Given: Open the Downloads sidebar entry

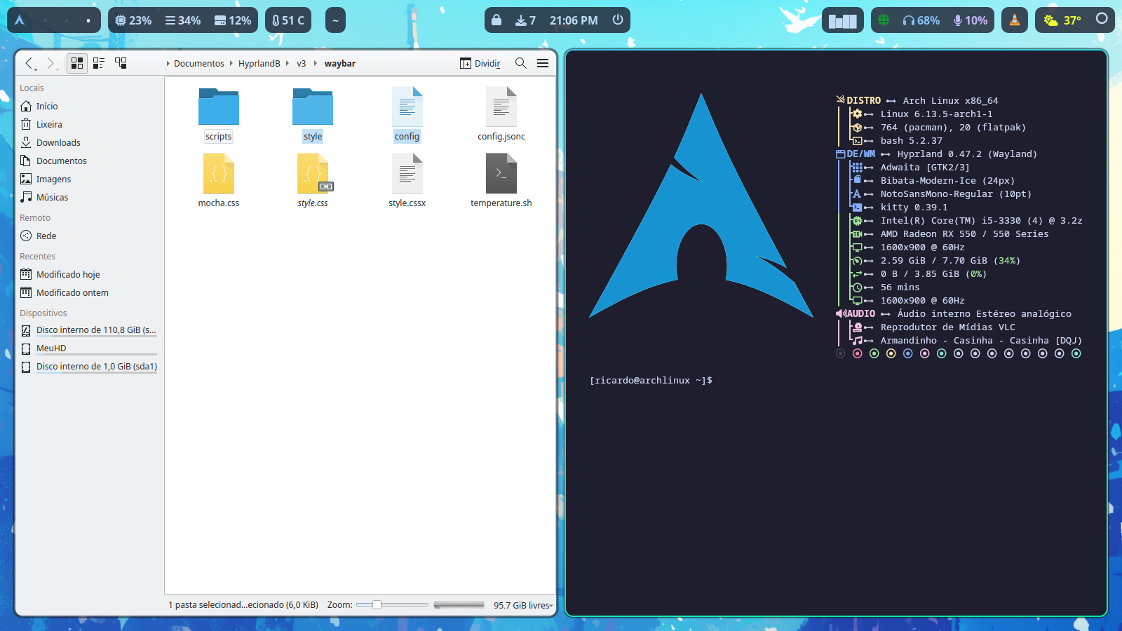Looking at the screenshot, I should [58, 142].
